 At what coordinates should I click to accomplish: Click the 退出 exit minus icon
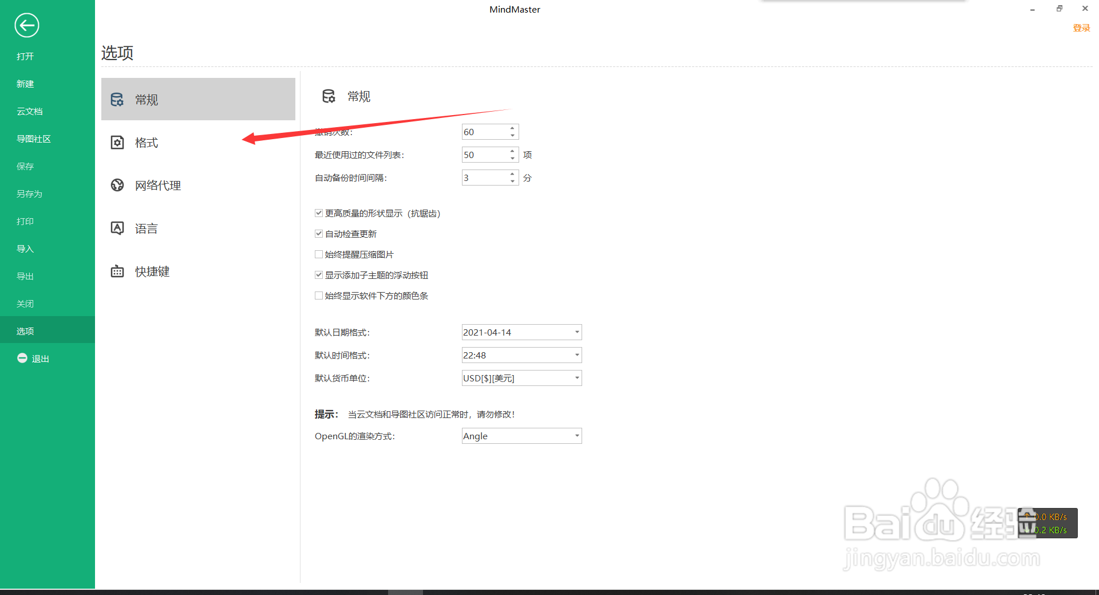pyautogui.click(x=22, y=358)
